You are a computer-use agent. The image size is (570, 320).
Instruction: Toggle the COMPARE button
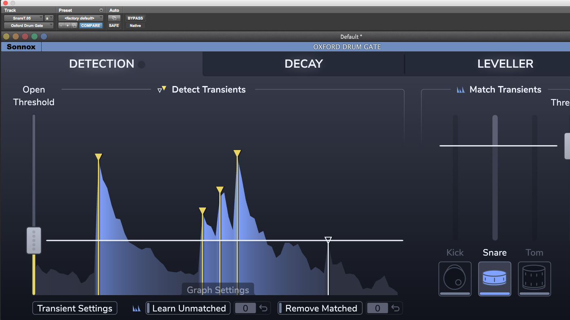pyautogui.click(x=90, y=26)
